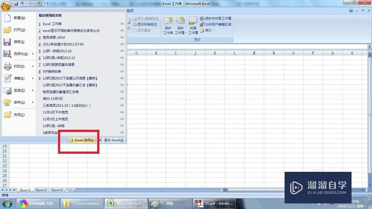
Task: Open recent file '三系党员2011.10（11级已加入）'
Action: pyautogui.click(x=66, y=105)
